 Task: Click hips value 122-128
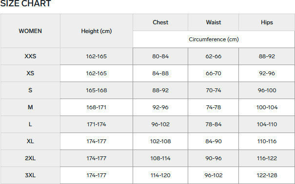click(x=267, y=175)
